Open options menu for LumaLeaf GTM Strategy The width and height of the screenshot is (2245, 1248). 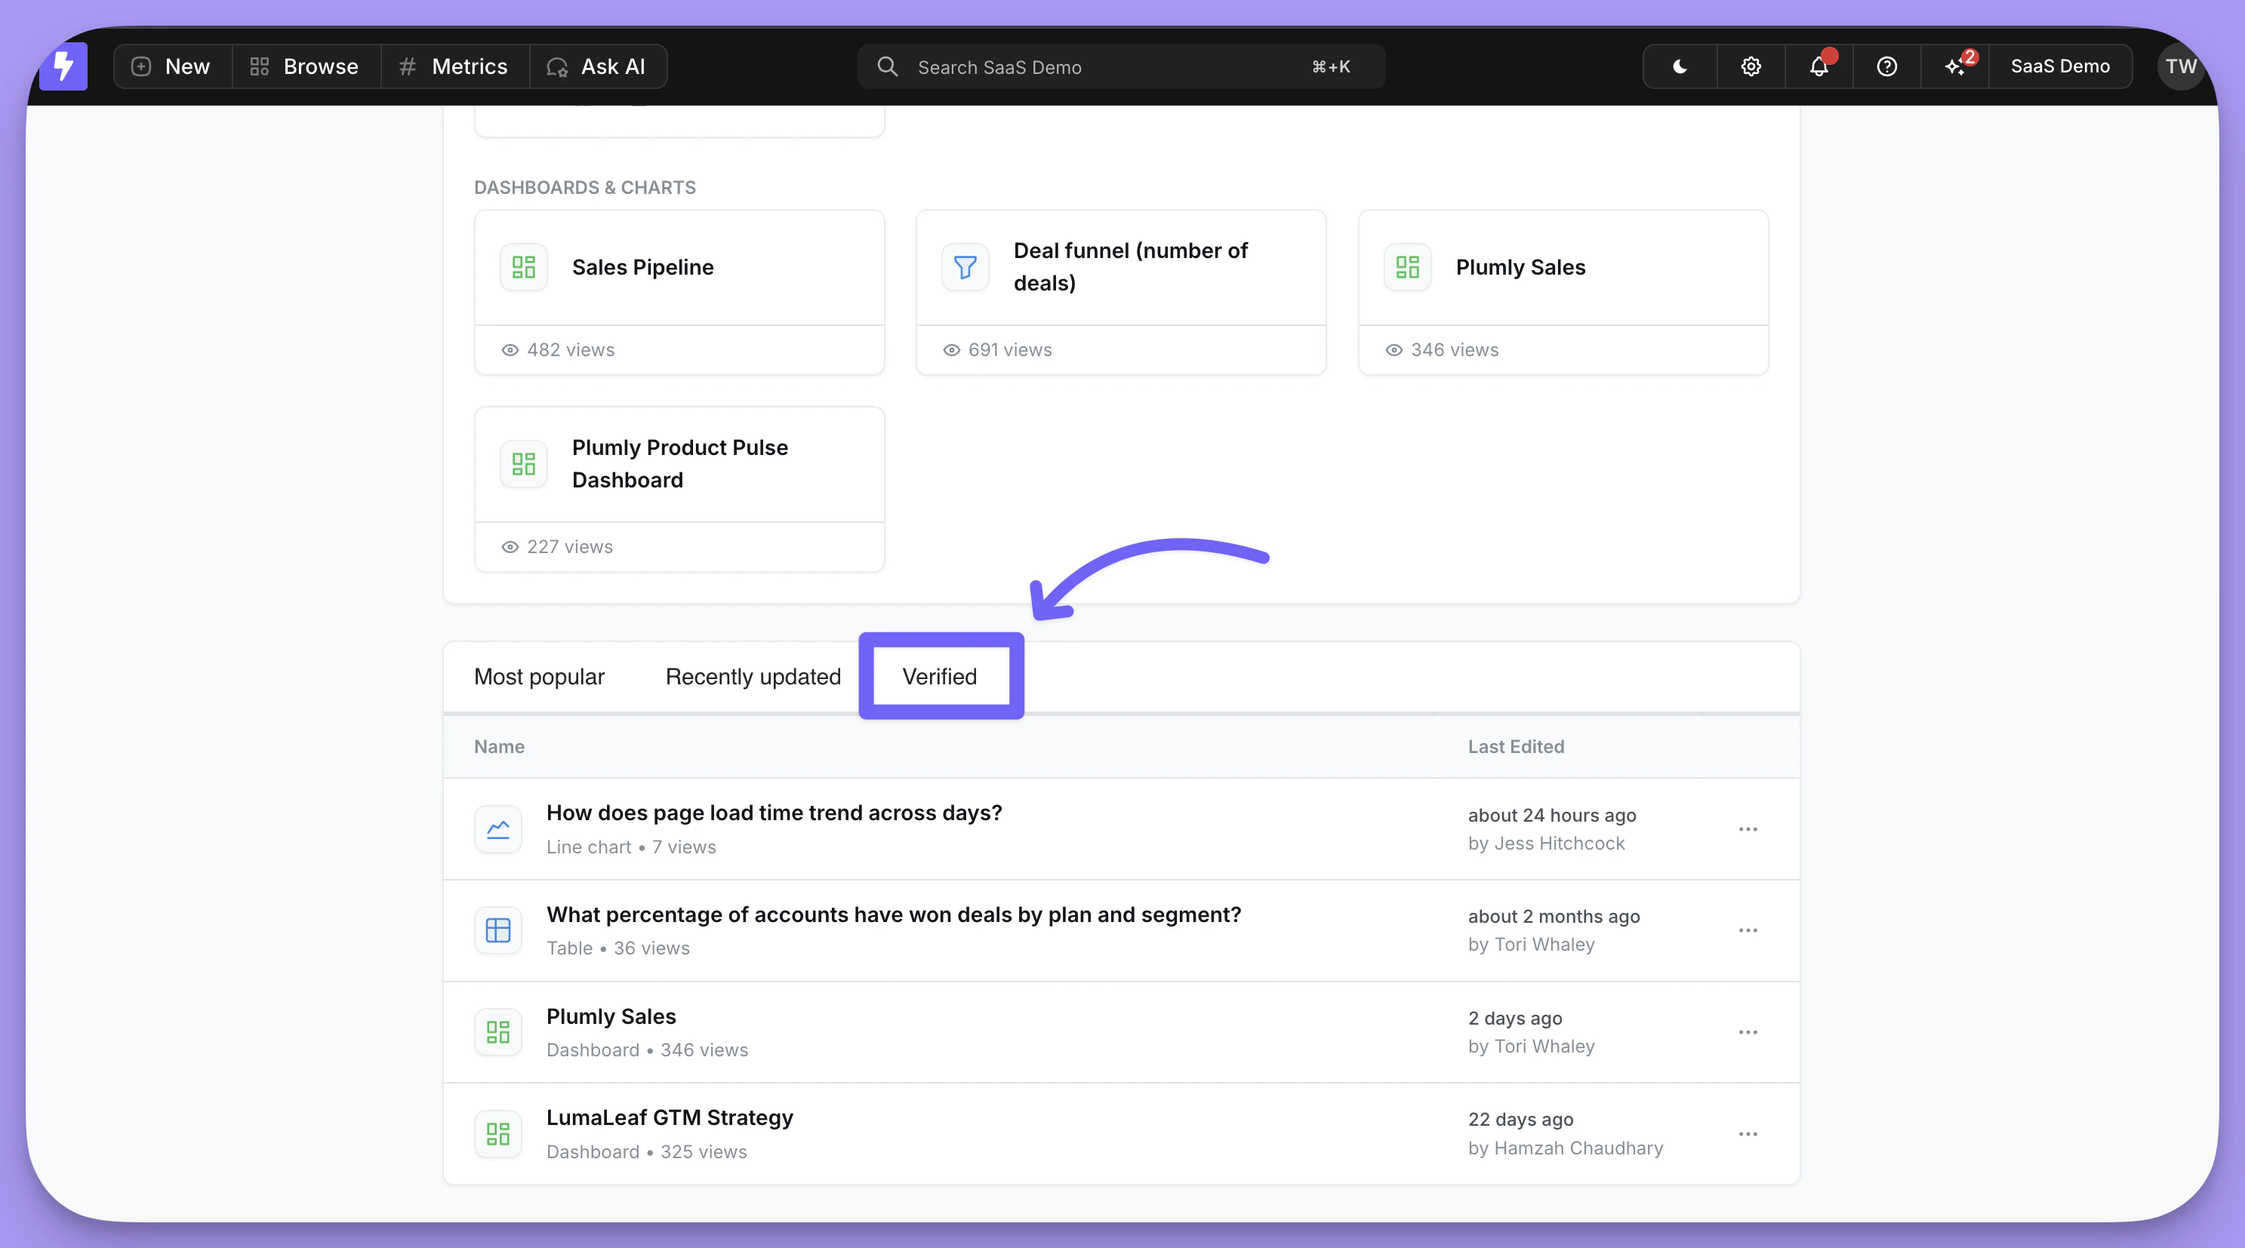click(1748, 1133)
